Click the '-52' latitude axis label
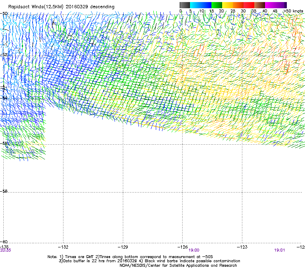The height and width of the screenshot is (268, 305). (4, 55)
